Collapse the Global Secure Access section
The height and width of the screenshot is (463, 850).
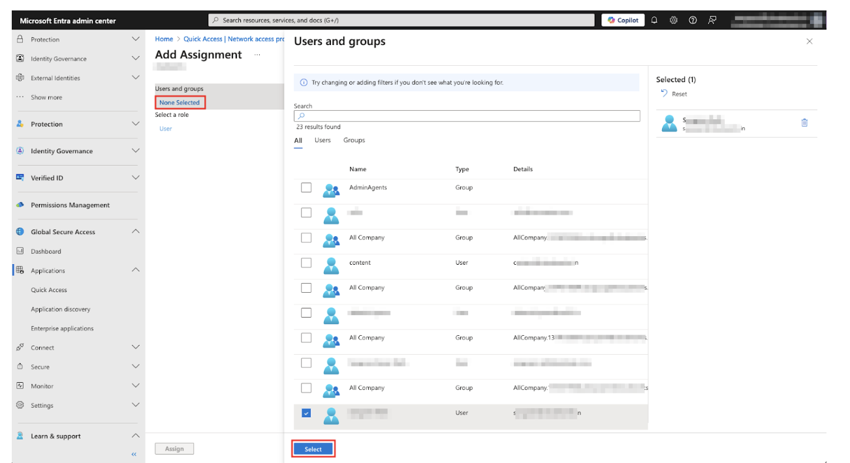pos(78,231)
